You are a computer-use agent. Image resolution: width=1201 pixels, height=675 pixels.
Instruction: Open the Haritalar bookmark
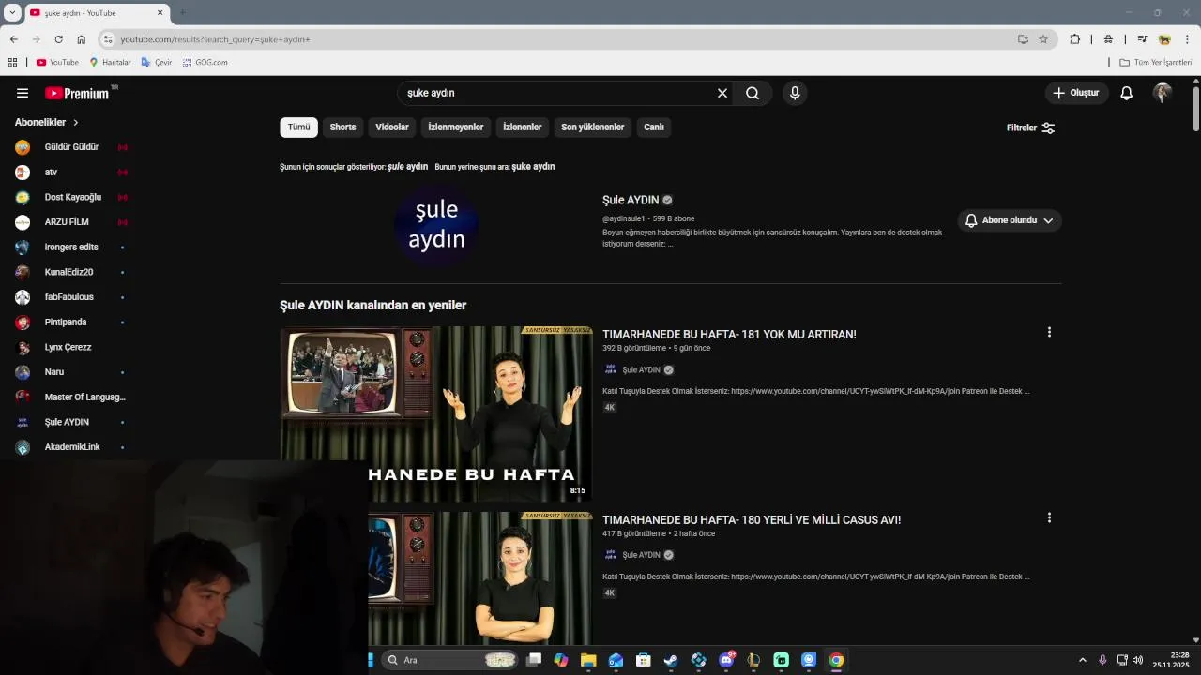click(x=110, y=62)
